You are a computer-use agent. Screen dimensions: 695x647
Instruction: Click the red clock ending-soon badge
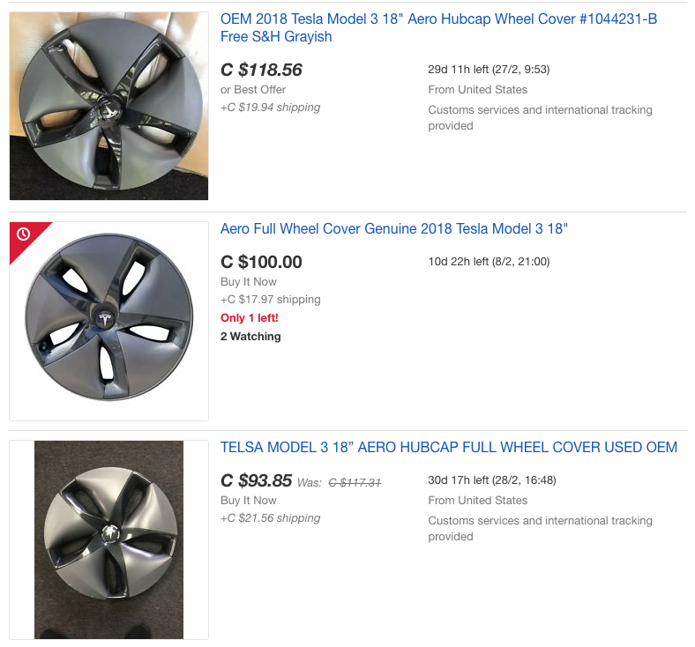(24, 234)
